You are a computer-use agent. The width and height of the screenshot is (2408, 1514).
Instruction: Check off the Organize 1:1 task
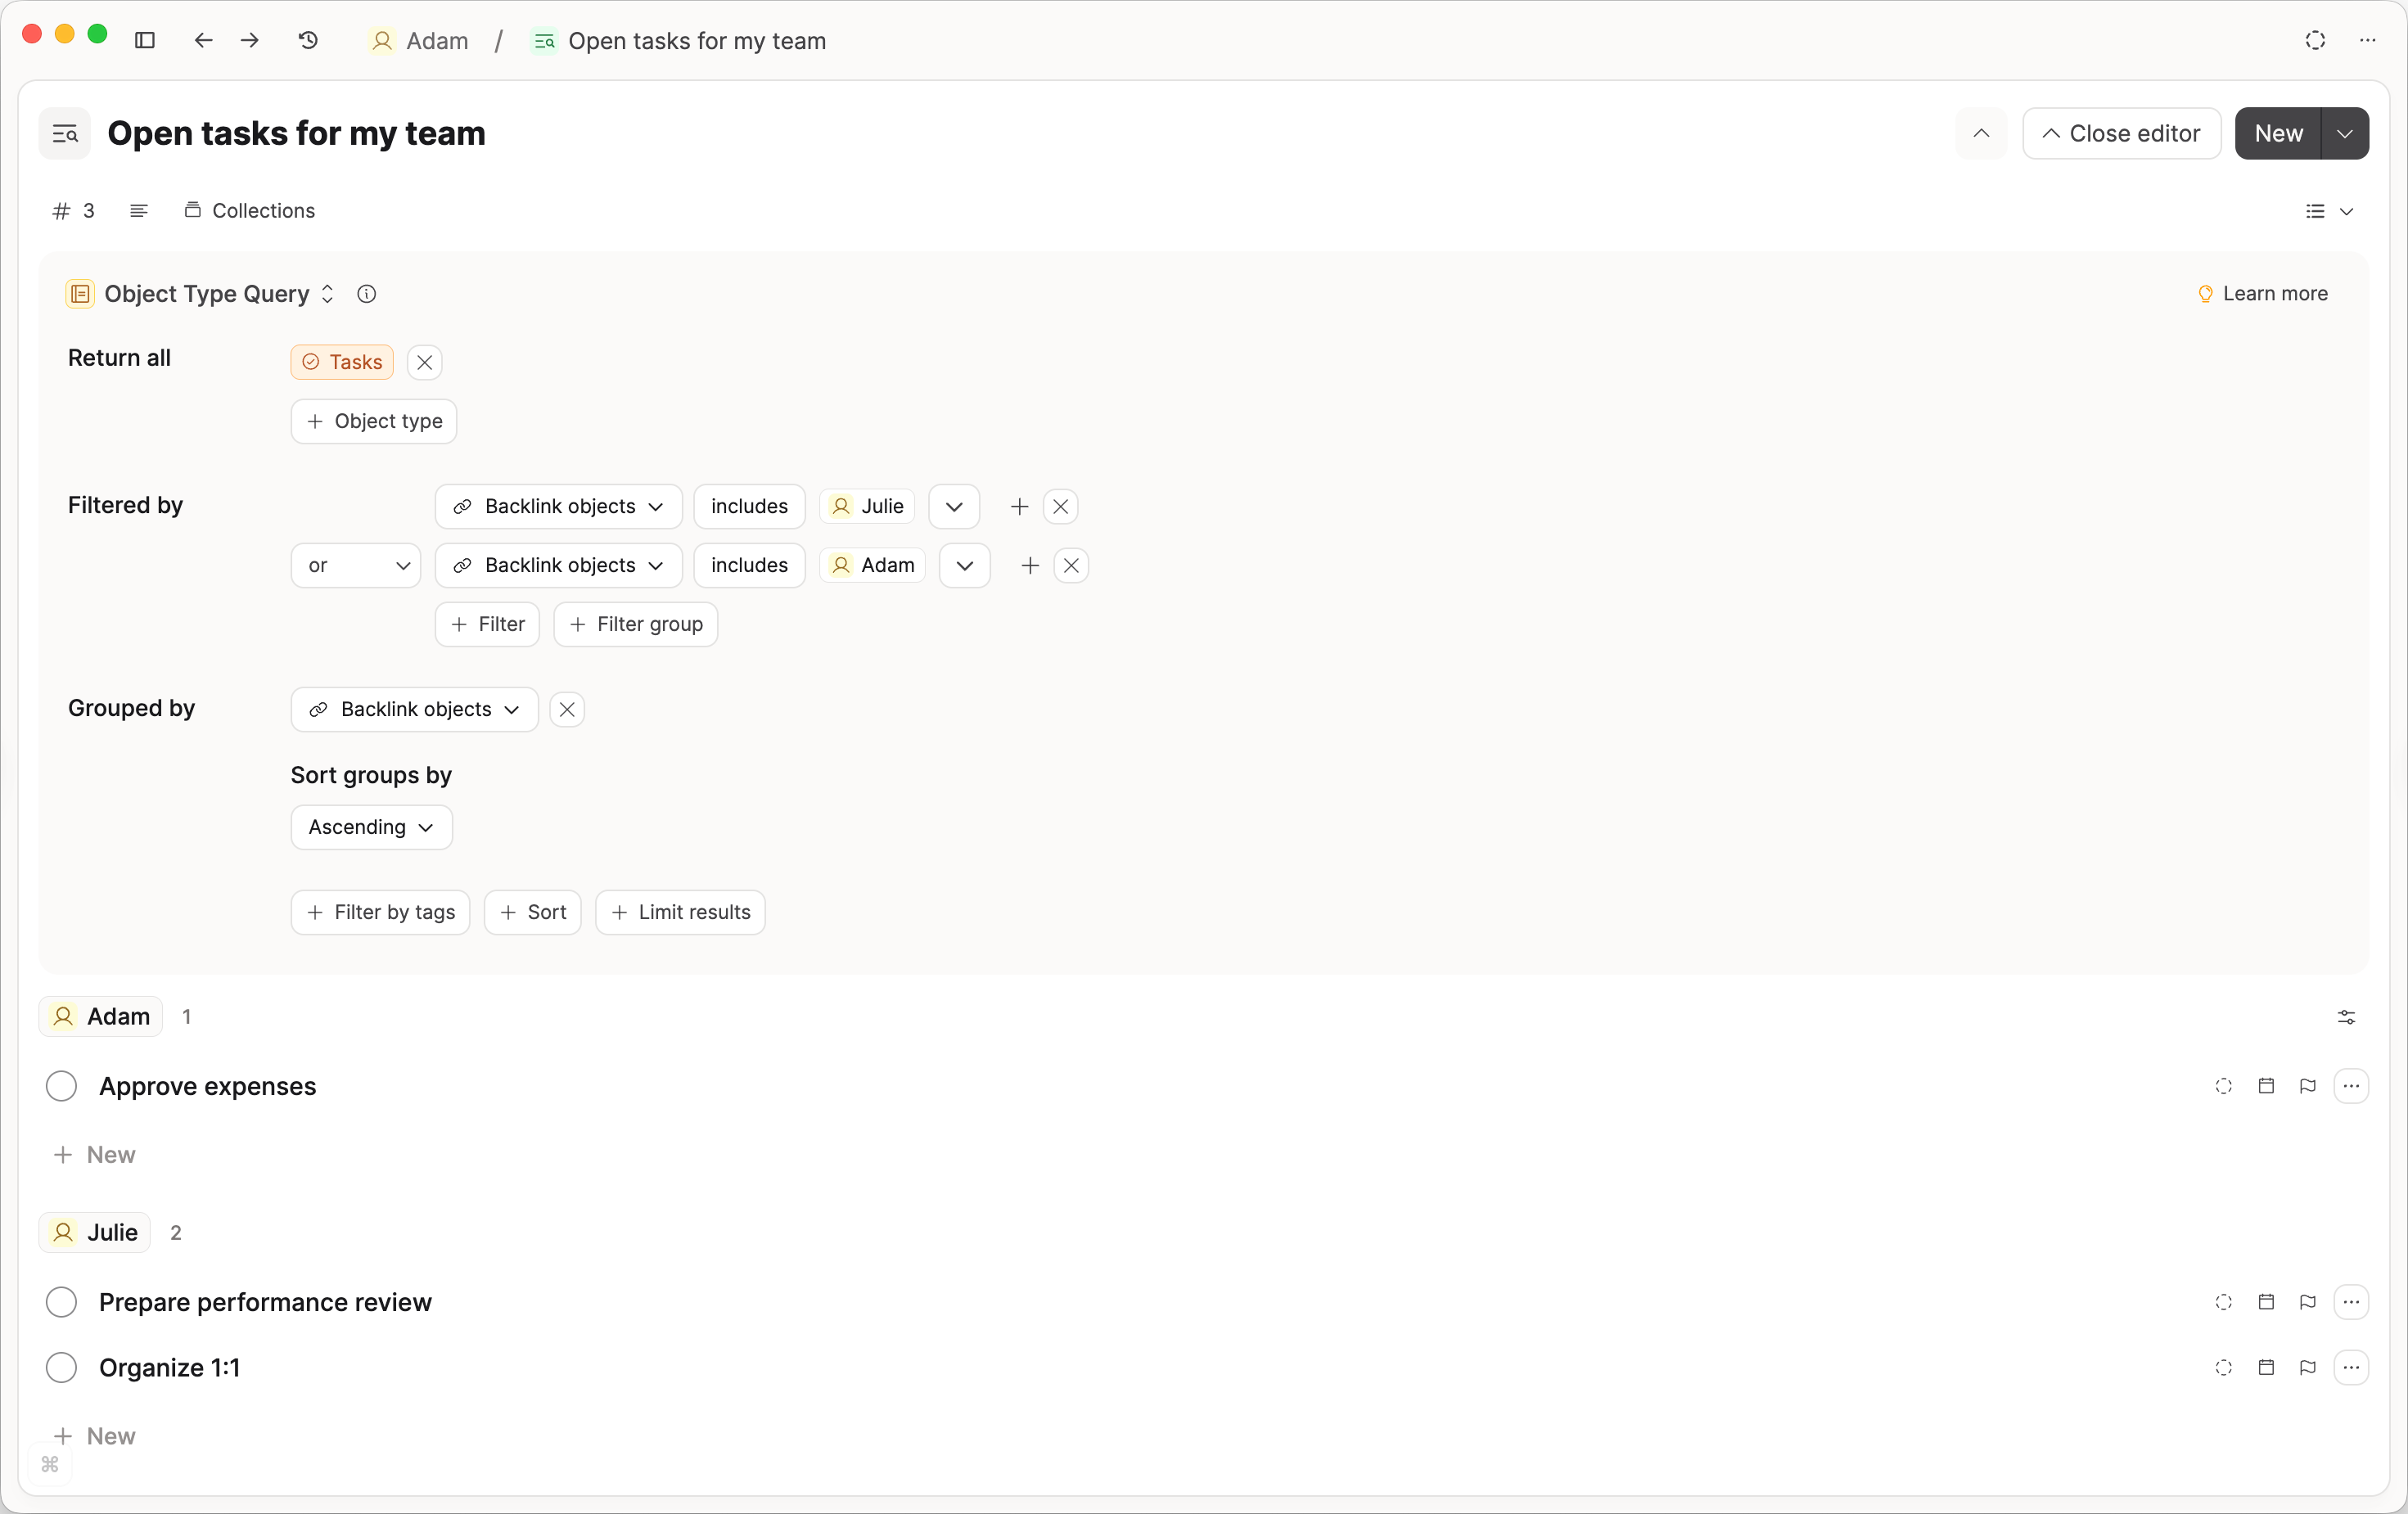[61, 1368]
